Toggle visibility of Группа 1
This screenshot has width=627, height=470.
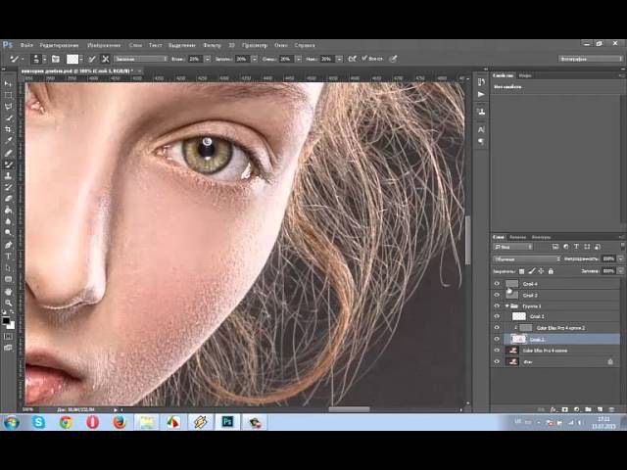(497, 305)
